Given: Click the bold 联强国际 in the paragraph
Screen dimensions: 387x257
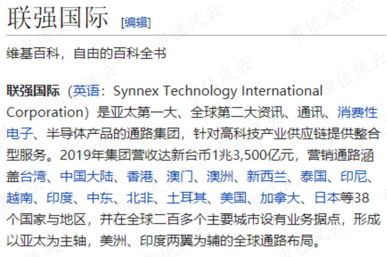Looking at the screenshot, I should (33, 91).
